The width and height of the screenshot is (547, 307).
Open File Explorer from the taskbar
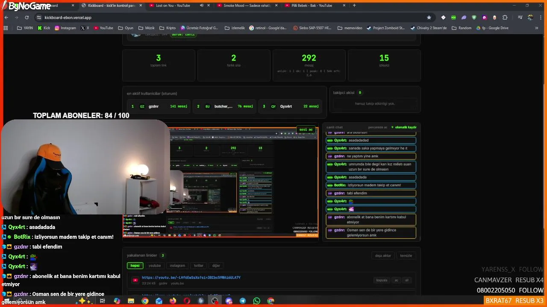(131, 301)
